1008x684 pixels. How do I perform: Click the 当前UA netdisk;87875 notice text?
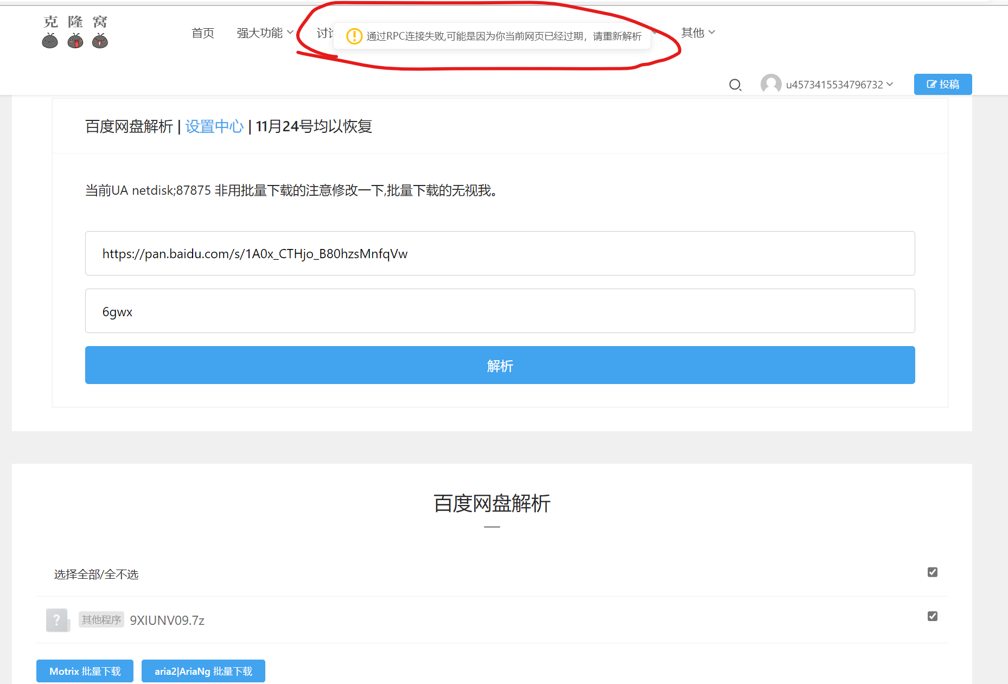click(x=291, y=190)
